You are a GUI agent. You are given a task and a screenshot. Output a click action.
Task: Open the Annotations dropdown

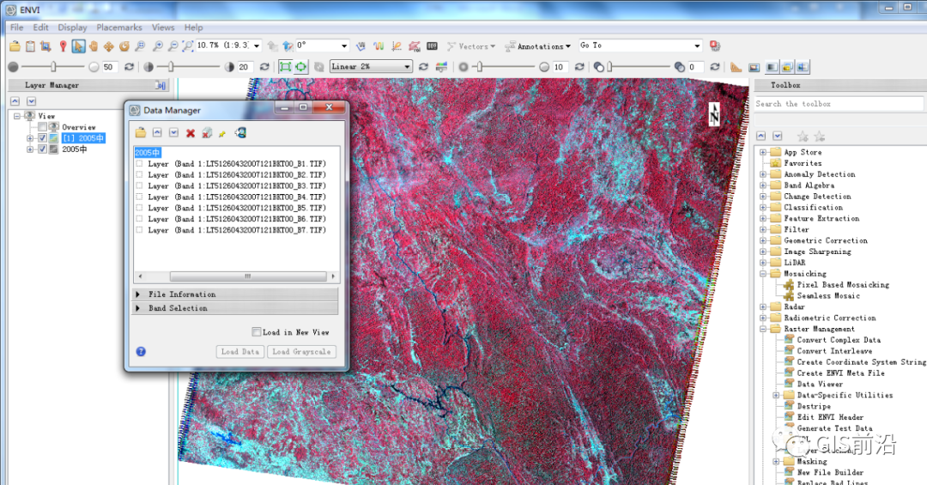coord(537,46)
